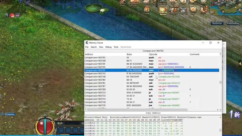Select the F1 skill slot
Viewport: 242px width, 136px height.
61,130
